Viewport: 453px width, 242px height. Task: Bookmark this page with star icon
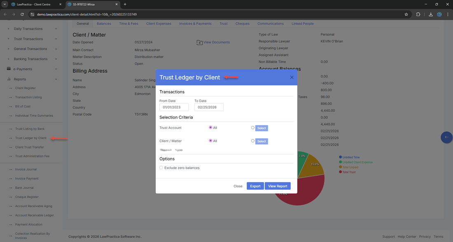pos(406,14)
